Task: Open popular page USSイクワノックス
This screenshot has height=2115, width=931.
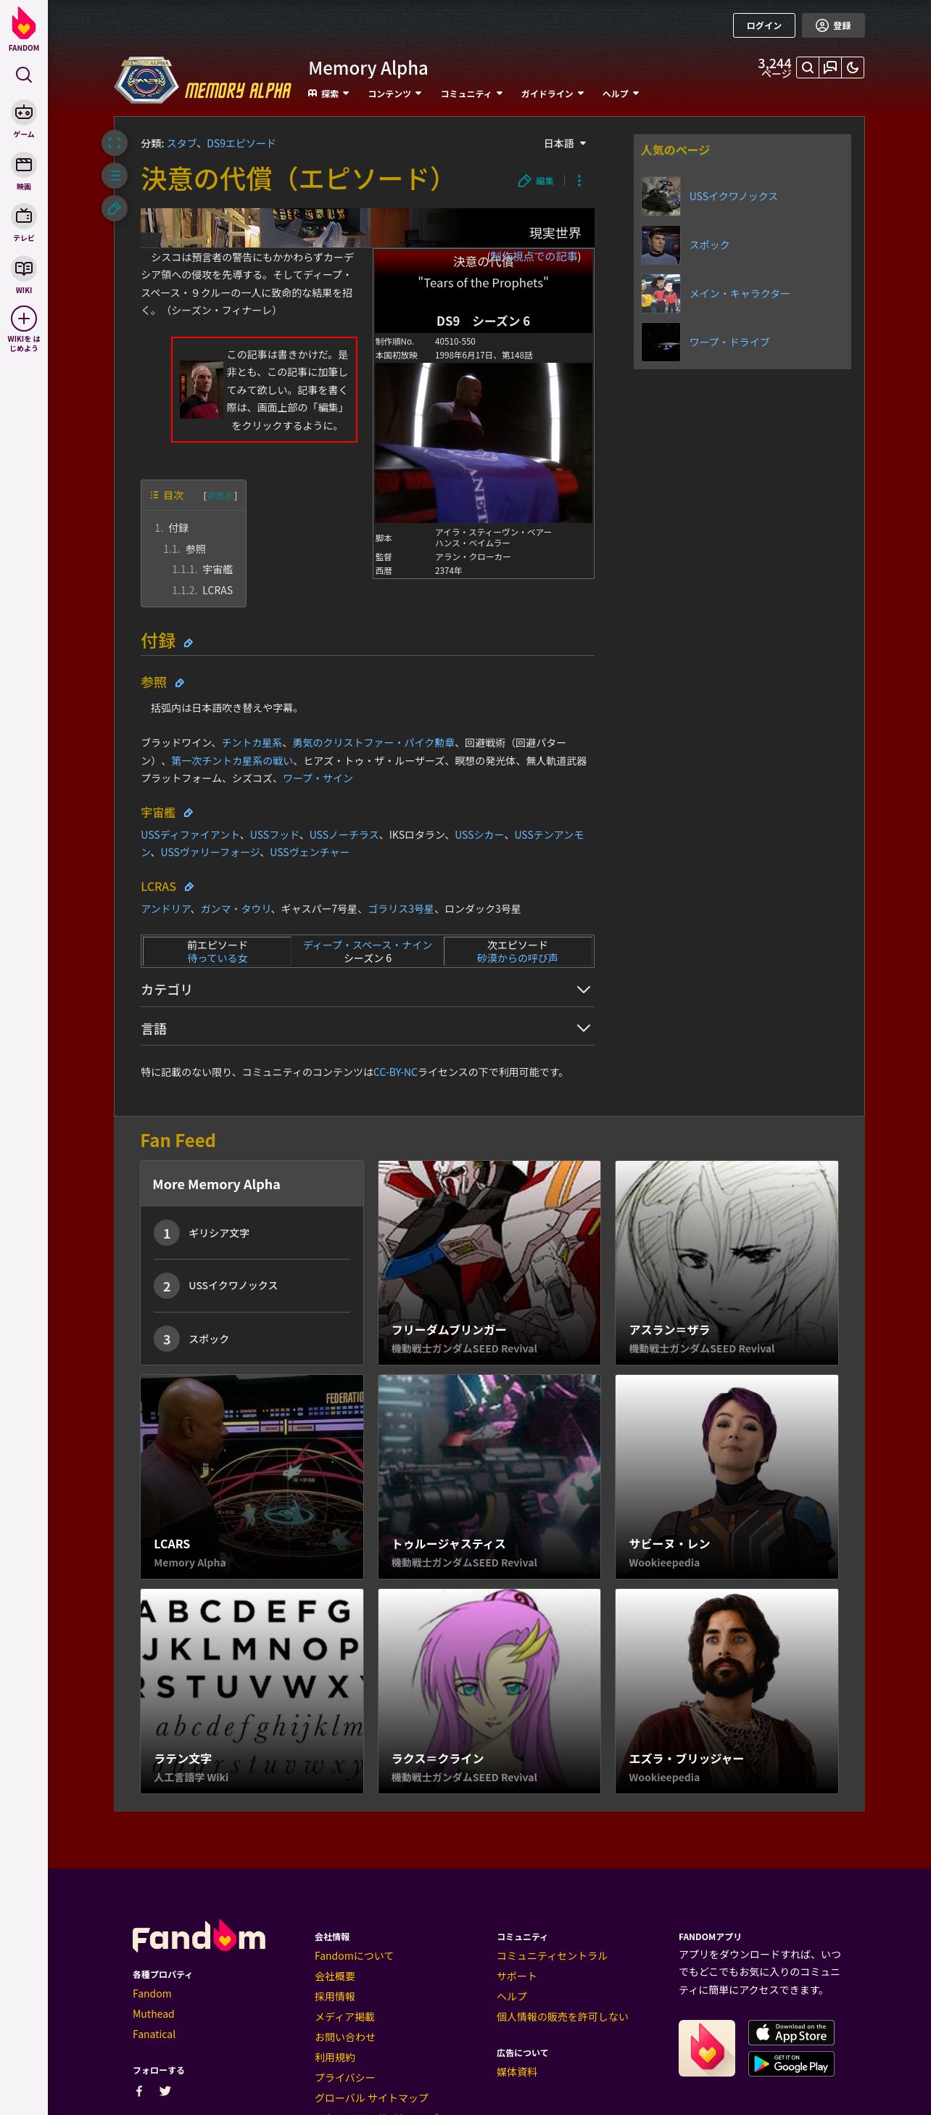Action: click(733, 196)
